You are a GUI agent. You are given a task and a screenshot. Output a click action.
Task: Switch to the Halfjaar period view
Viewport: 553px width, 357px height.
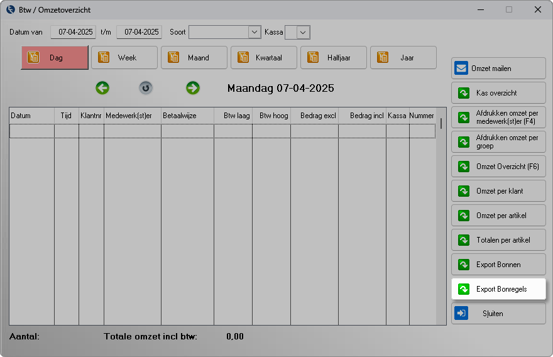[334, 57]
